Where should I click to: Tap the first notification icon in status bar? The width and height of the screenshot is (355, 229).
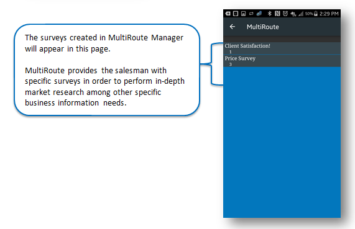tap(228, 14)
